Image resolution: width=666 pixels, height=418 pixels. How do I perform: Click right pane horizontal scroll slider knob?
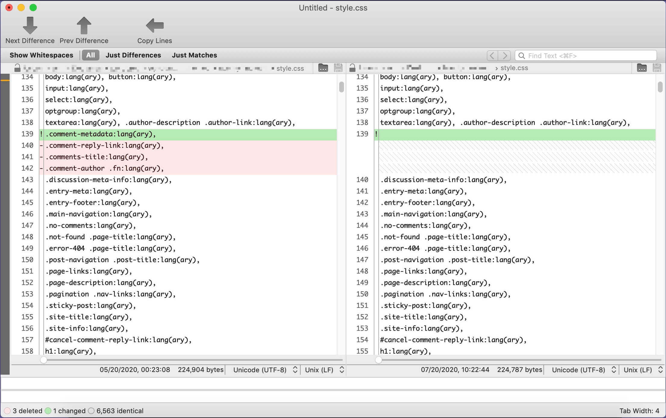[x=379, y=360]
